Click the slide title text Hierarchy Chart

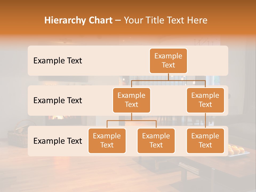[x=78, y=20]
